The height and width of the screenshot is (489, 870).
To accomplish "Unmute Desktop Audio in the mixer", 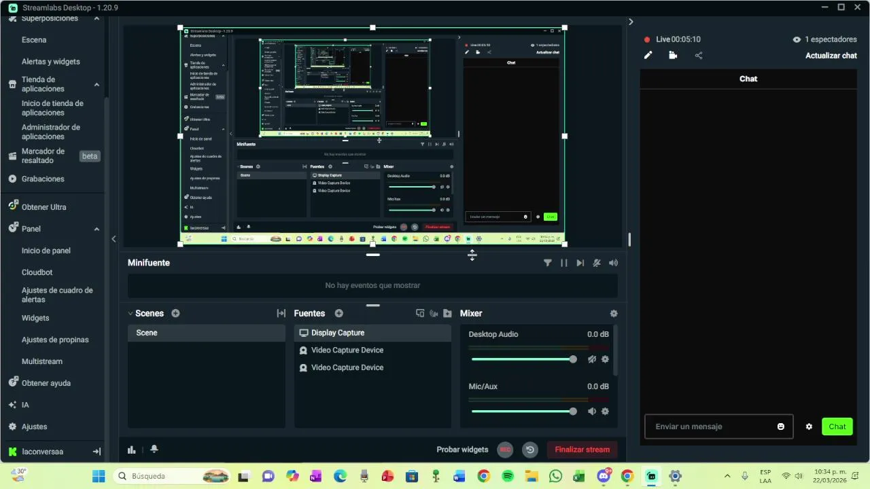I will point(592,359).
